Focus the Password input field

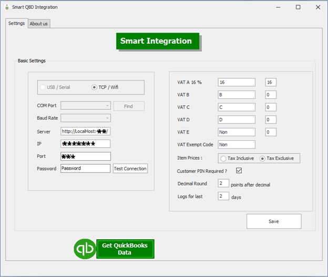(85, 169)
